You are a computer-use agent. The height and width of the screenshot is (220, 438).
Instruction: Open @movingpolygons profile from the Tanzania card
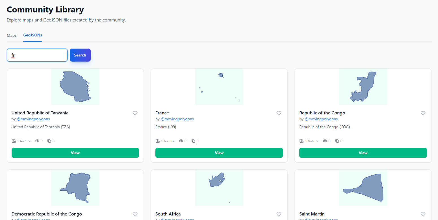tap(33, 119)
